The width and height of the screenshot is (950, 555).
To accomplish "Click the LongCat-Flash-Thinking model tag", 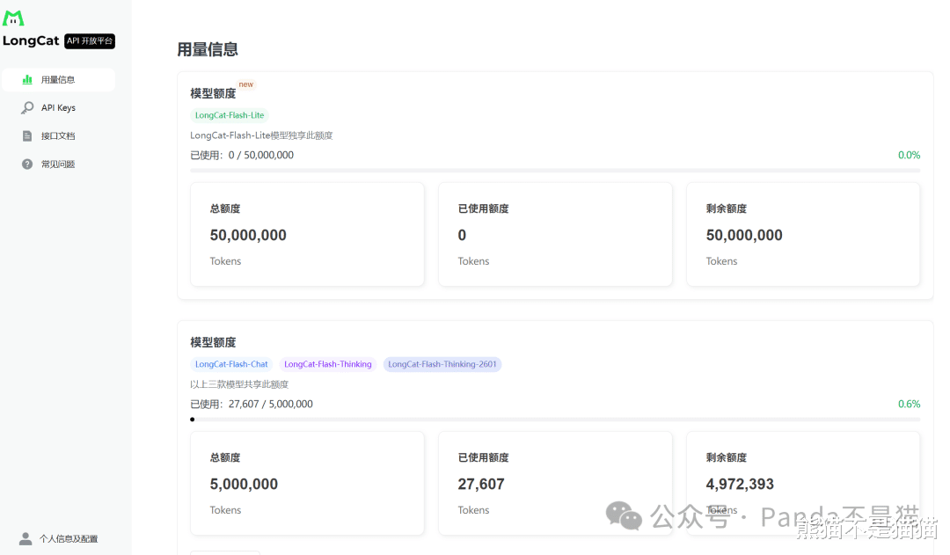I will pos(328,364).
